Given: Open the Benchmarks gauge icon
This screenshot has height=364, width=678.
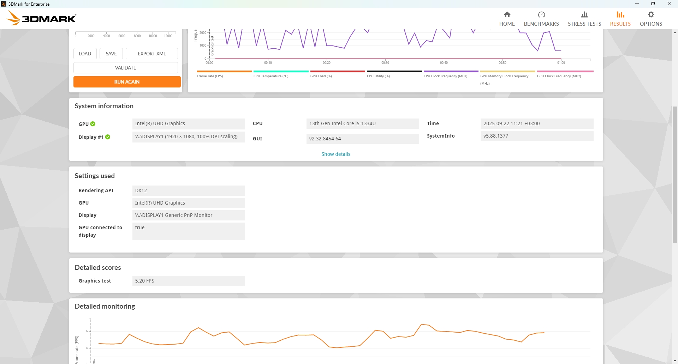Looking at the screenshot, I should point(541,15).
